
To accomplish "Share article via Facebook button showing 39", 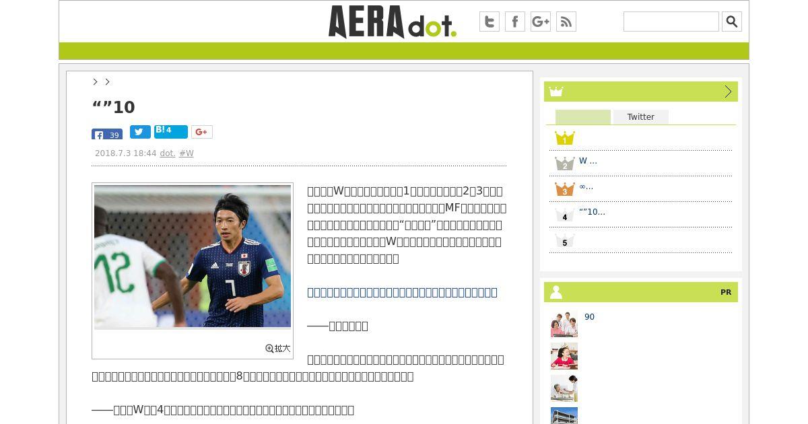I will point(107,134).
